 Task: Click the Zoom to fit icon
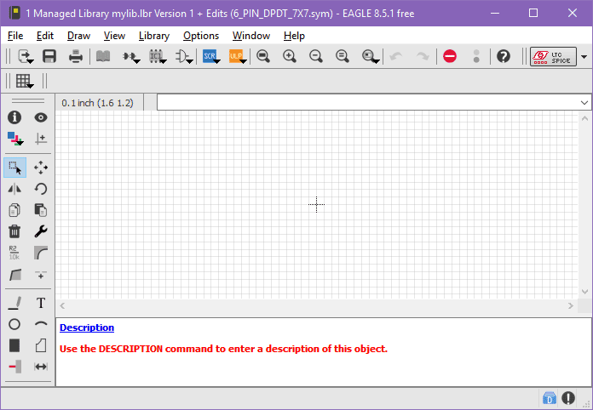(263, 56)
